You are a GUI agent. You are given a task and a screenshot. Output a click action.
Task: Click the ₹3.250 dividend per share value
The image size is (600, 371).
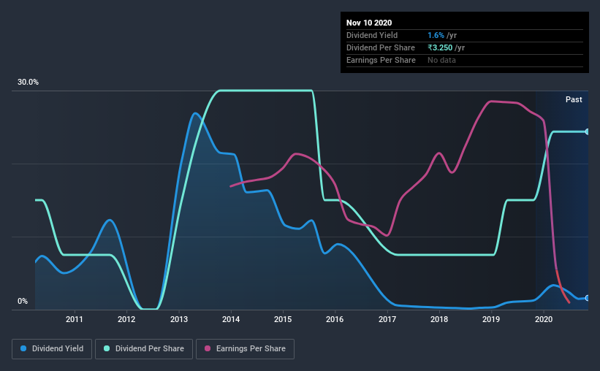point(440,47)
